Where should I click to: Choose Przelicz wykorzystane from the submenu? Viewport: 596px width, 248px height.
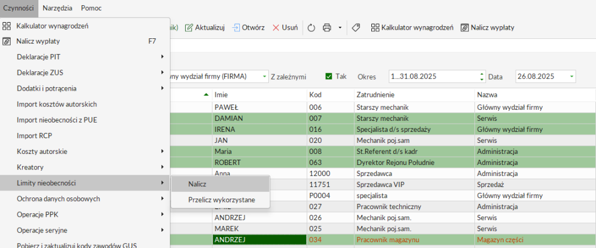tap(221, 199)
